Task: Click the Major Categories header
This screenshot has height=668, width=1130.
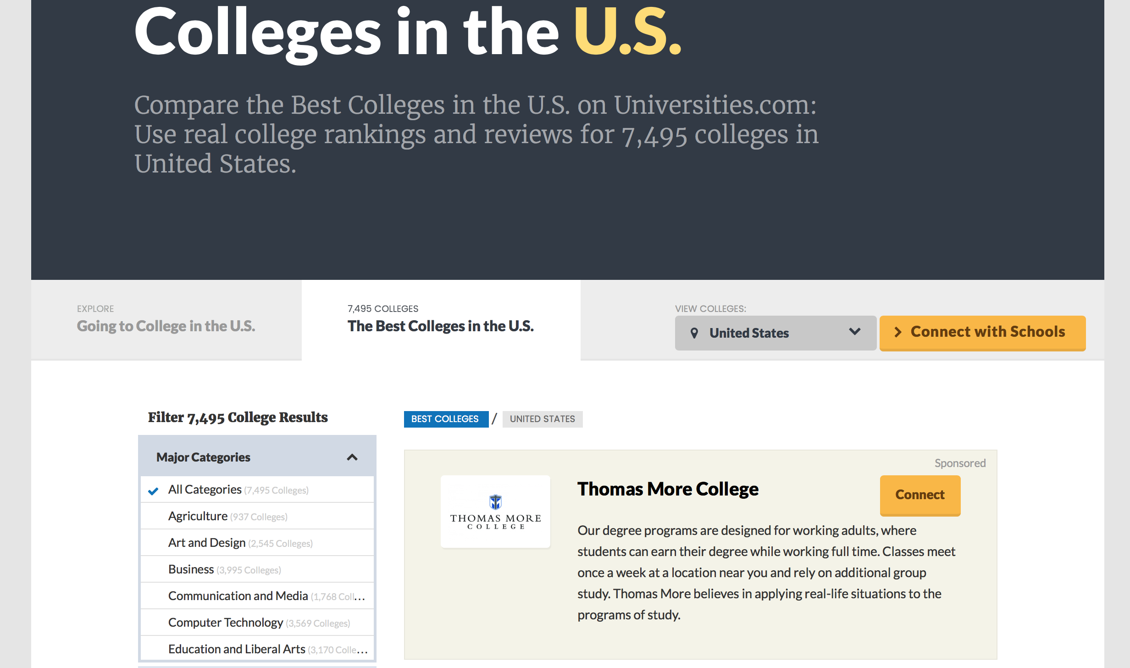Action: pos(204,457)
